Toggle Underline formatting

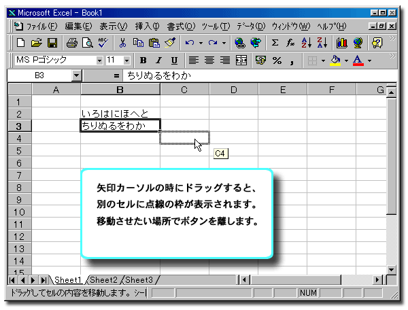174,61
